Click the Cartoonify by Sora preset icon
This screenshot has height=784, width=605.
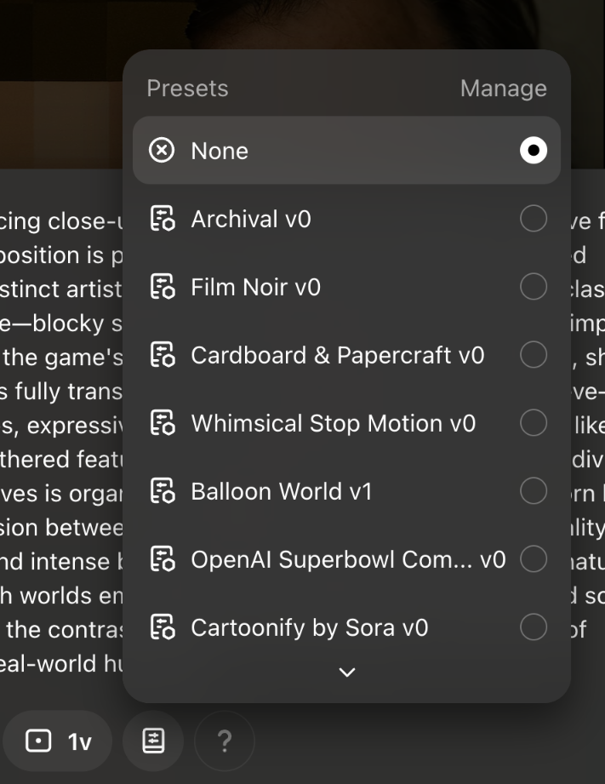click(163, 627)
